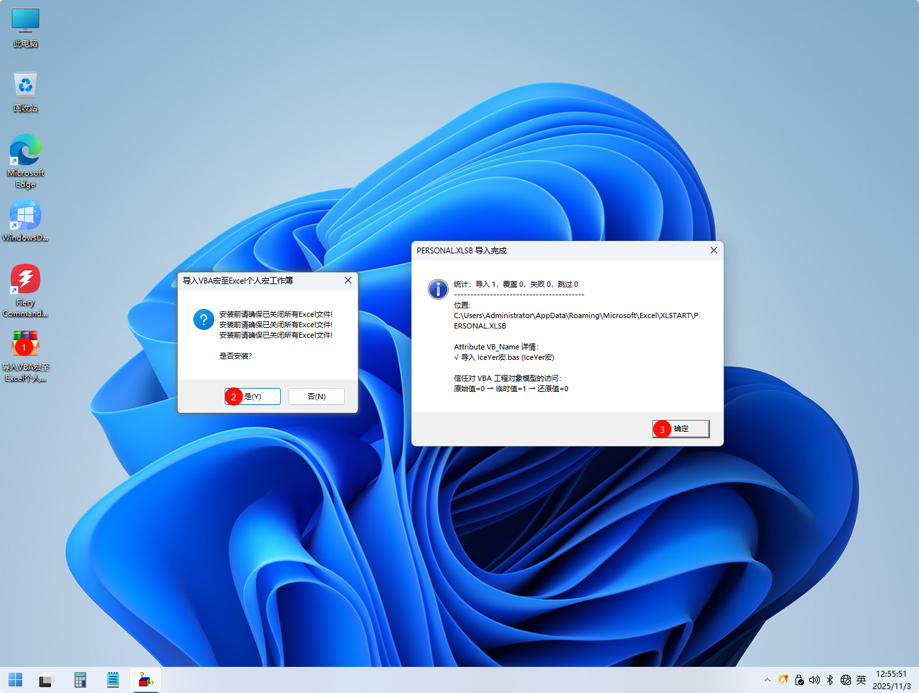Open the Windows Start menu

[16, 681]
